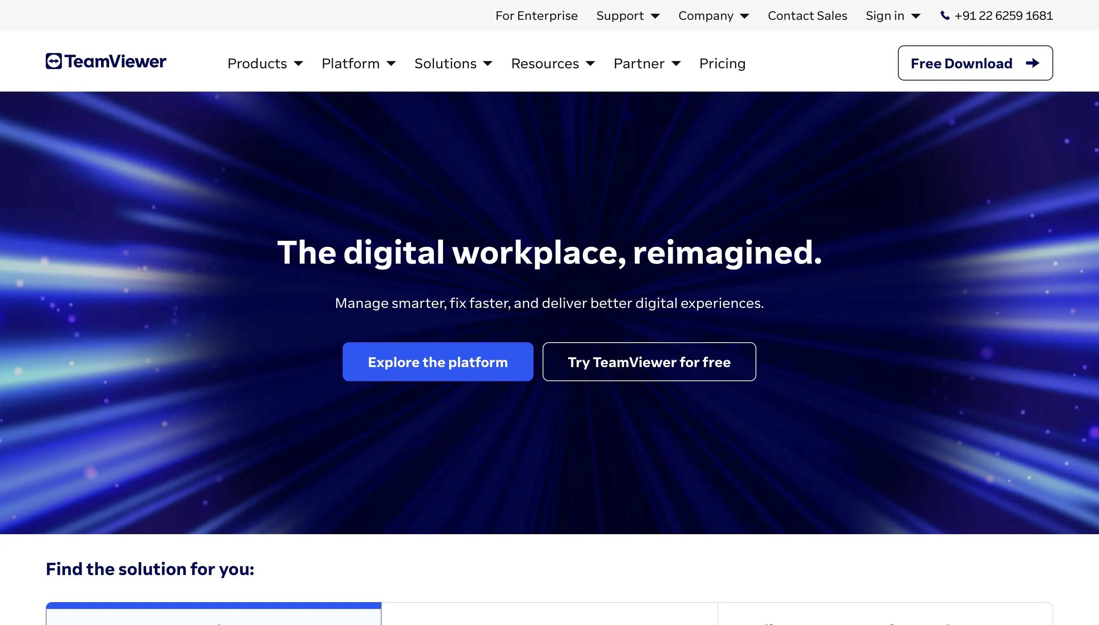Open the Partner menu
Viewport: 1099px width, 625px height.
pos(639,63)
